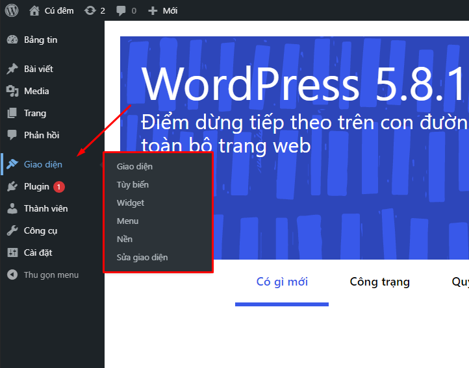Click the Mới new content link
469x368 pixels.
tap(170, 11)
